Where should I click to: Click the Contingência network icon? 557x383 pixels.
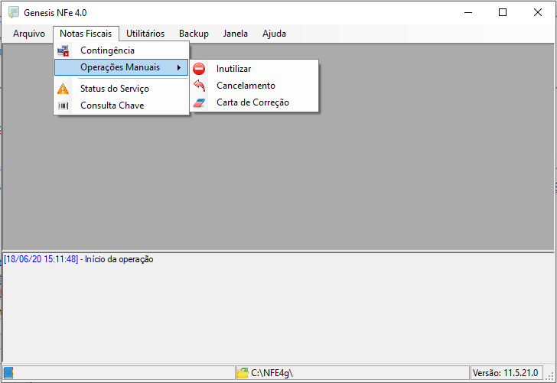click(x=64, y=50)
